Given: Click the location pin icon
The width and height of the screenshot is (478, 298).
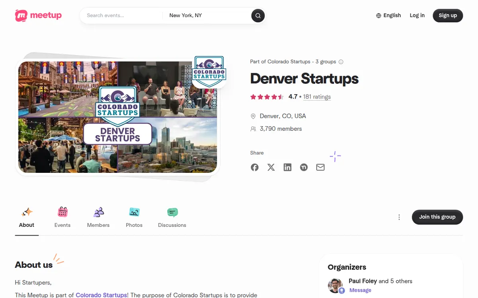Looking at the screenshot, I should tap(253, 116).
